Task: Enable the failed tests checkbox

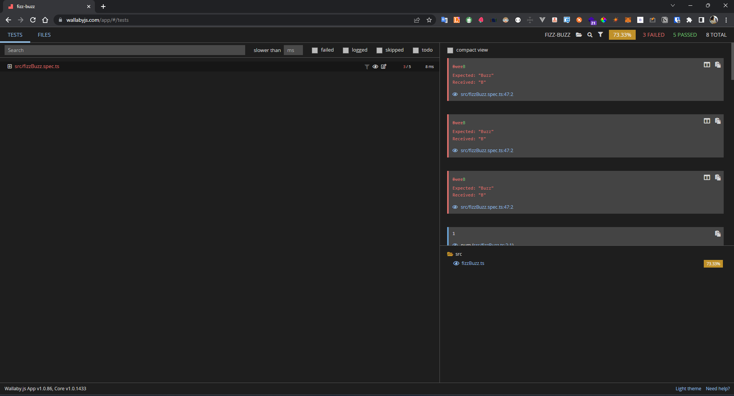Action: [x=315, y=50]
